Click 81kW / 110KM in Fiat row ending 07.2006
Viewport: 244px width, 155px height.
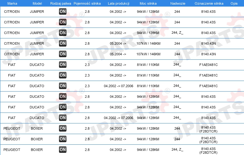coord(148,86)
